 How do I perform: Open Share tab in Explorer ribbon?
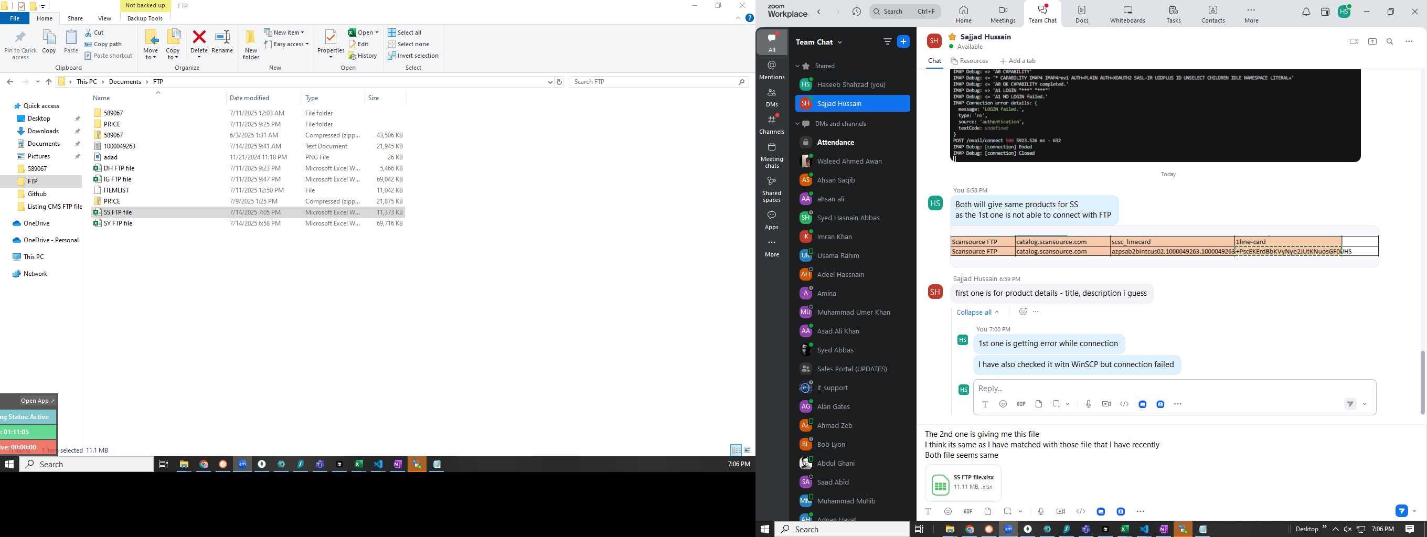coord(76,18)
